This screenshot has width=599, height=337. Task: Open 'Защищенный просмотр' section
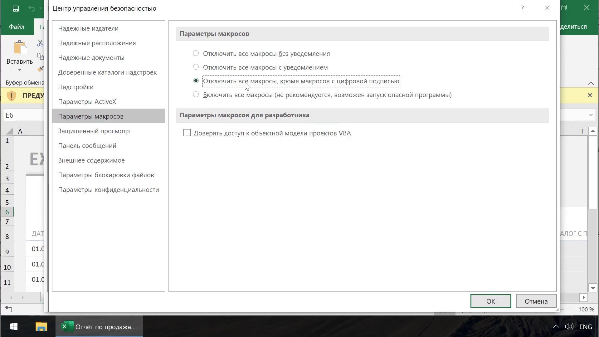(x=109, y=131)
